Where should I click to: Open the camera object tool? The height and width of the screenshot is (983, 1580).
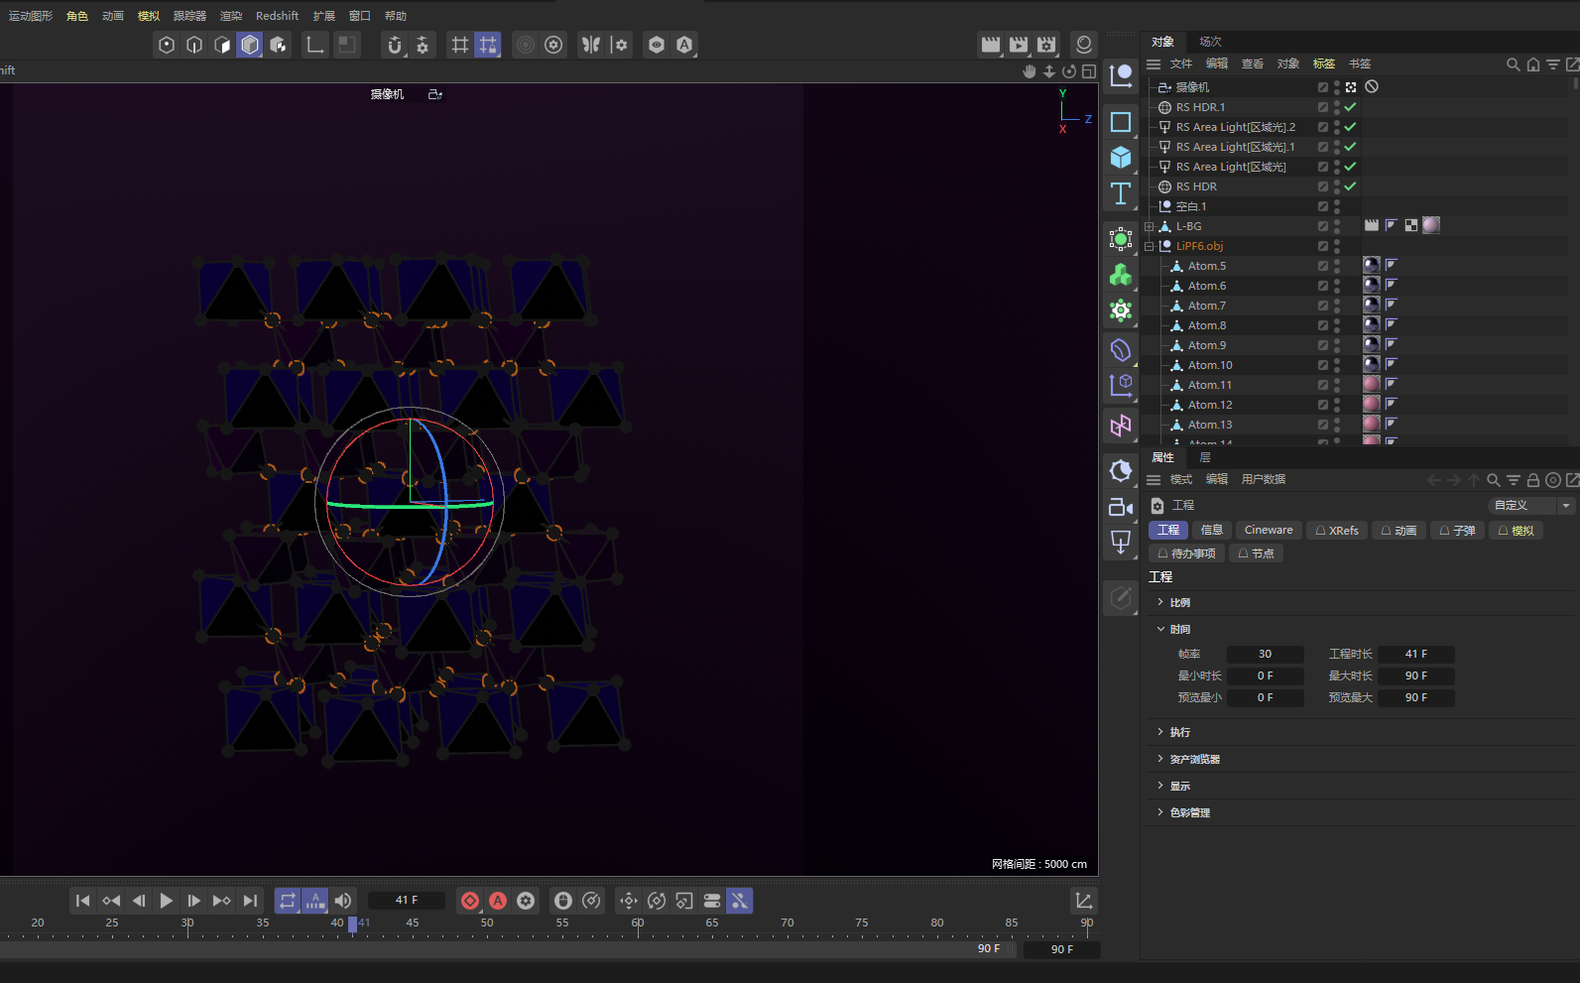point(1121,507)
